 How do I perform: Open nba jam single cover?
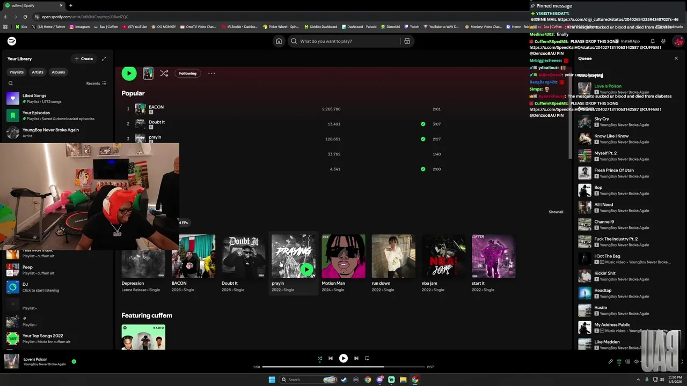click(x=444, y=256)
